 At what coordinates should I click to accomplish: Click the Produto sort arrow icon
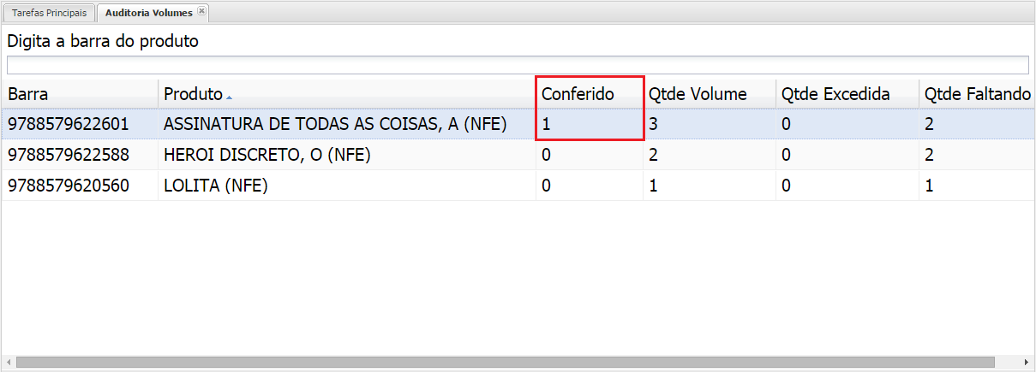(229, 97)
